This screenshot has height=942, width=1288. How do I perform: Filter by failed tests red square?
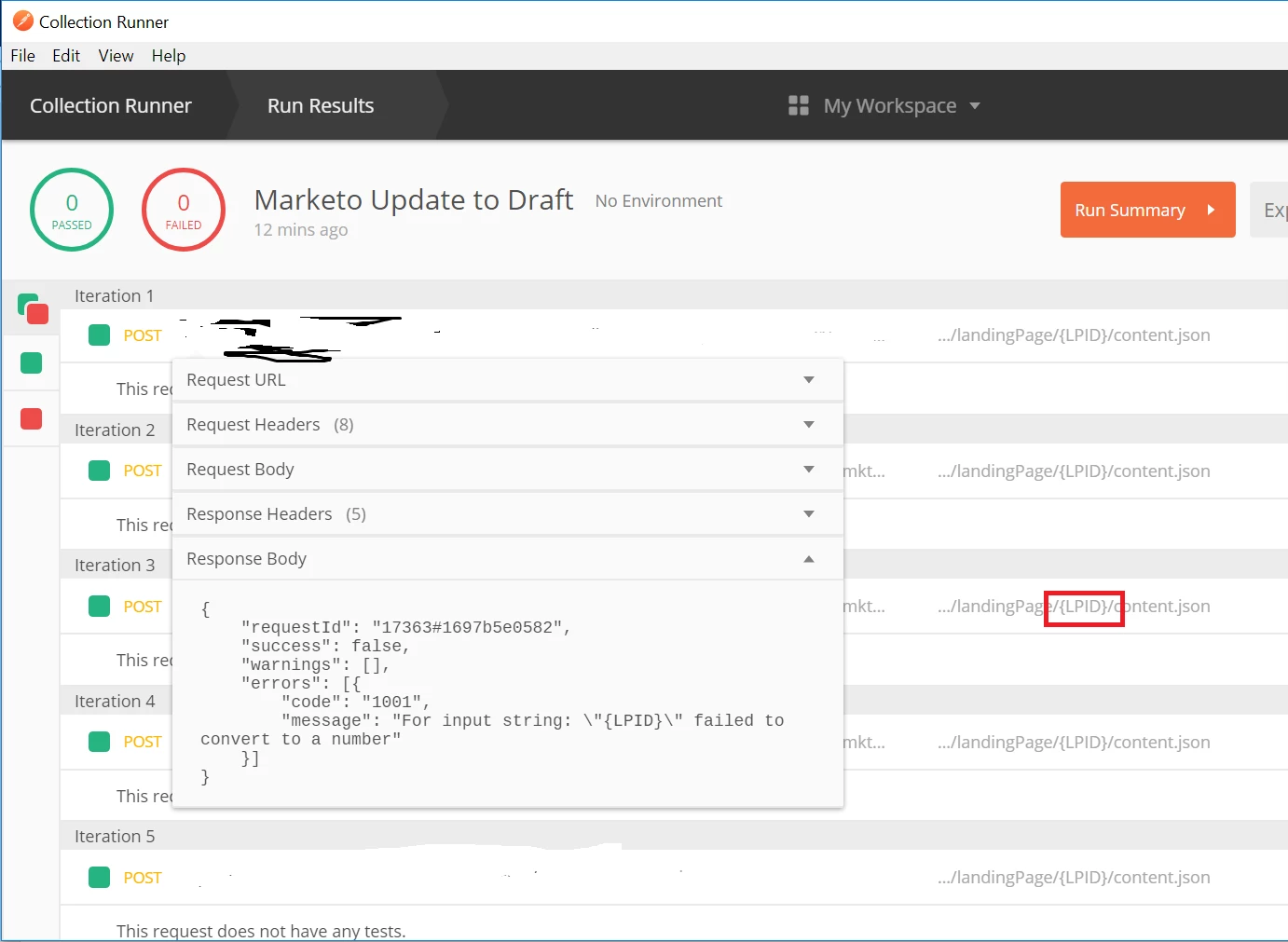click(32, 418)
